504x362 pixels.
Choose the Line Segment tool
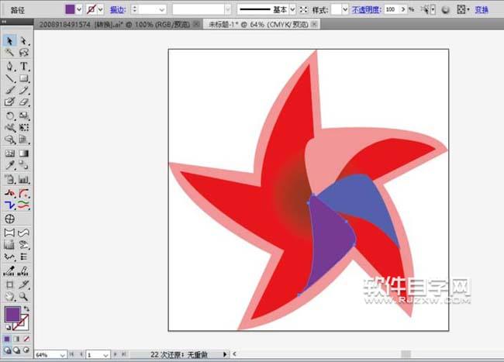[9, 78]
